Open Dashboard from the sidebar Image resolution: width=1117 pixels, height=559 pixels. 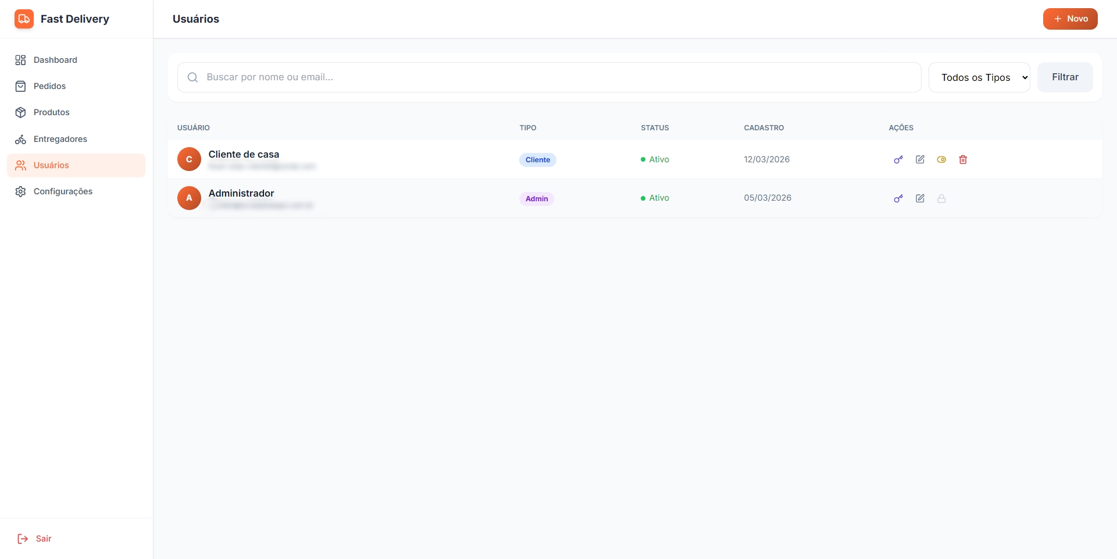click(x=55, y=60)
